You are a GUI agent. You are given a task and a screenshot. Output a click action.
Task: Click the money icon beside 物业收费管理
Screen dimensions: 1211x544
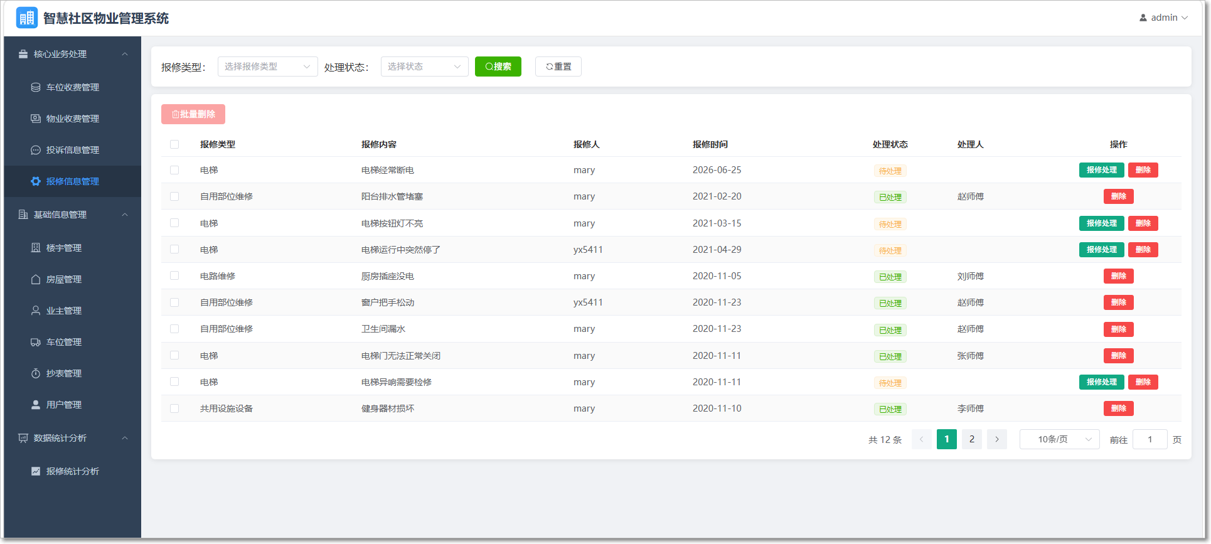[x=36, y=119]
